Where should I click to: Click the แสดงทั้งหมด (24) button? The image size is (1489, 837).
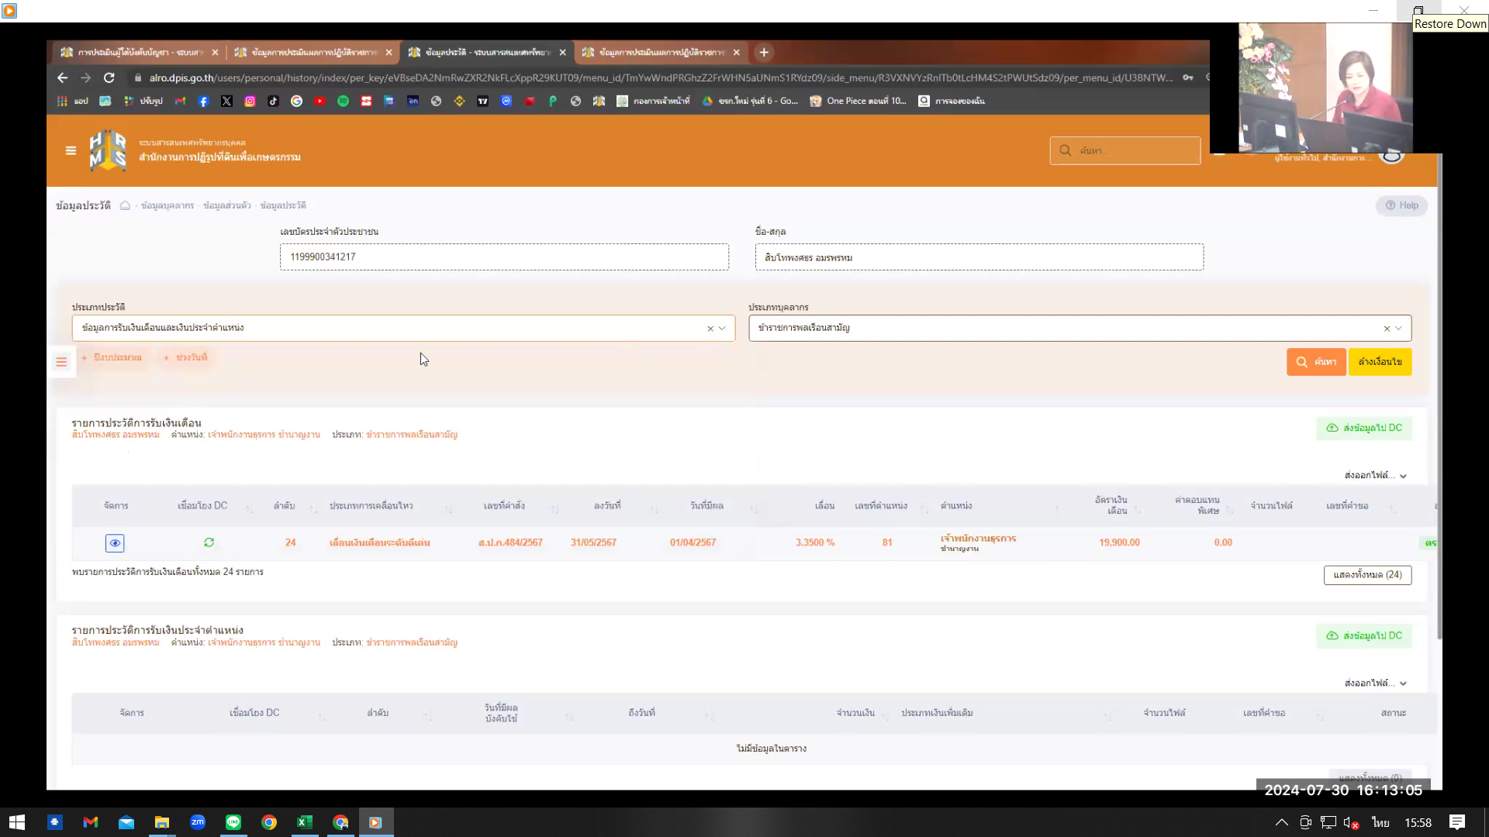[x=1367, y=575]
